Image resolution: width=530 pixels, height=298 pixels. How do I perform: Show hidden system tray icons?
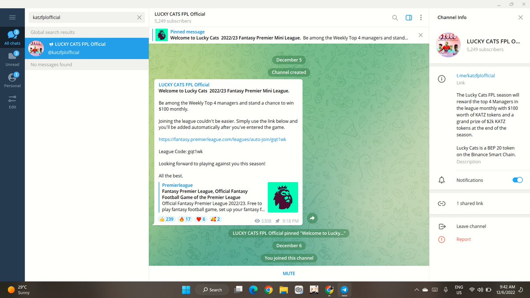[416, 290]
